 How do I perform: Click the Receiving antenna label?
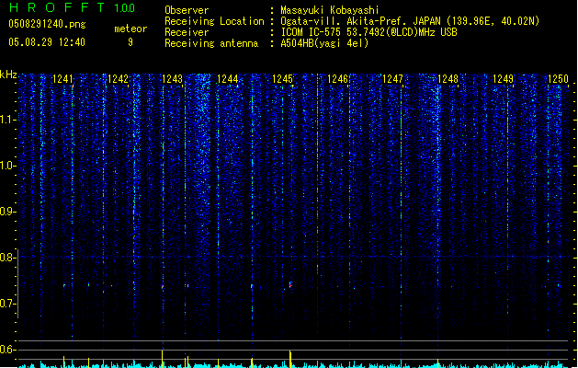(x=211, y=43)
